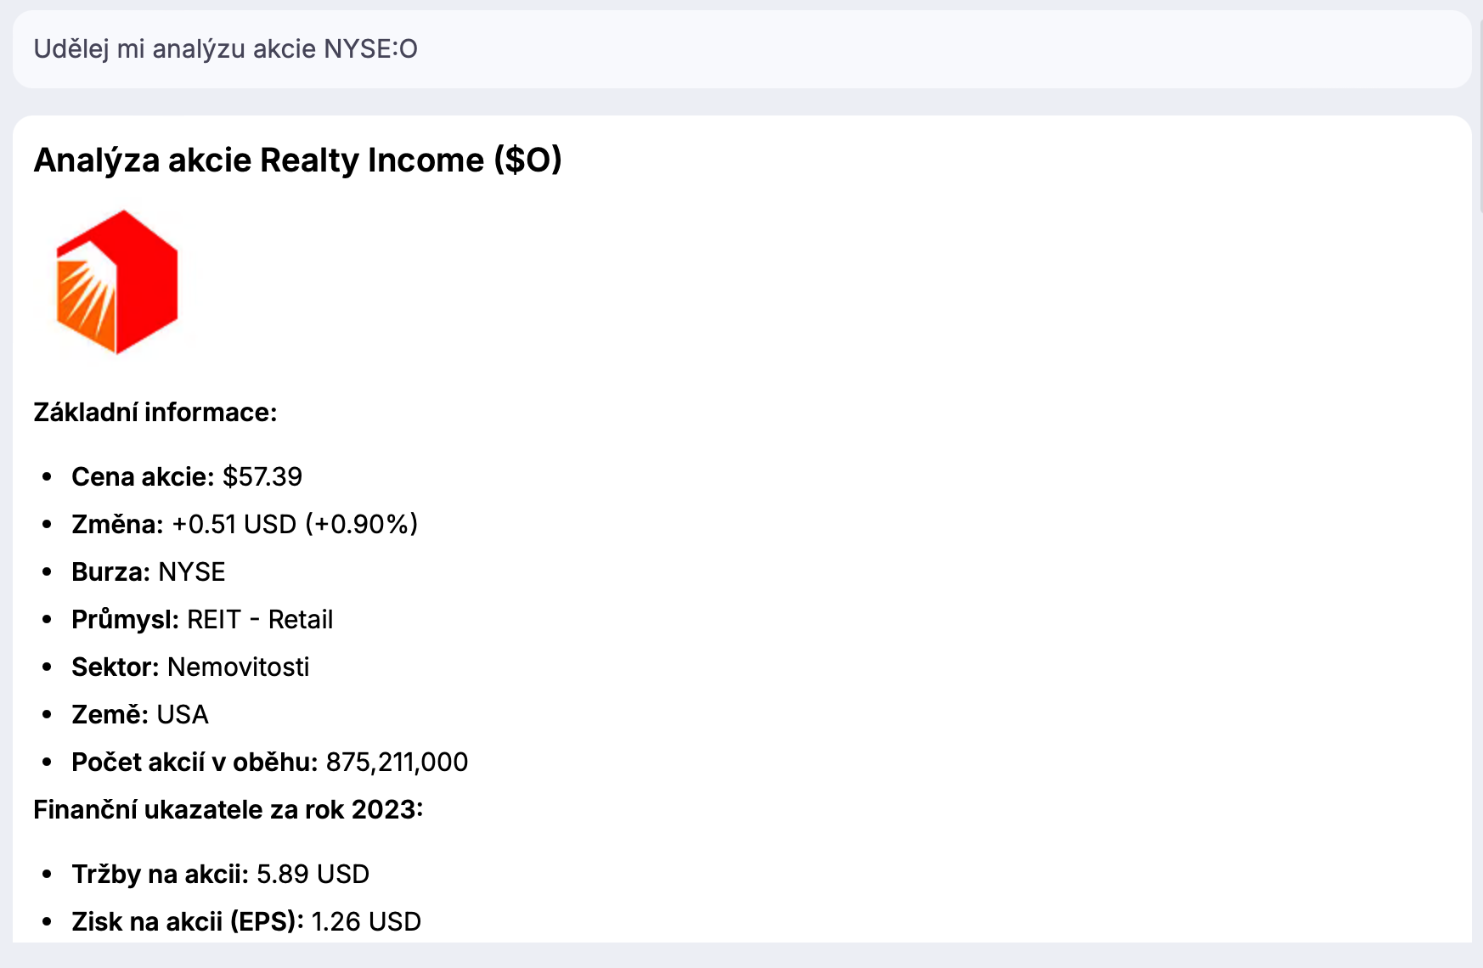The width and height of the screenshot is (1483, 968).
Task: Click the 'Počet akcií v oběhu' value 875,211,000
Action: [x=397, y=763]
